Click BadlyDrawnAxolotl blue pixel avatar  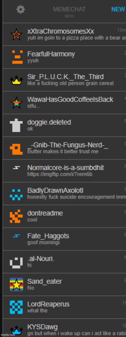(16, 194)
